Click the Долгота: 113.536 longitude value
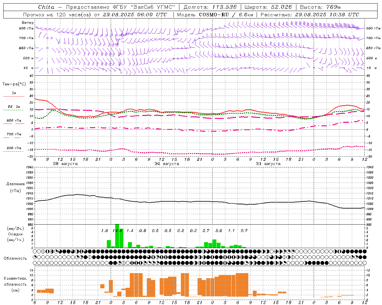The height and width of the screenshot is (305, 382). coord(210,7)
